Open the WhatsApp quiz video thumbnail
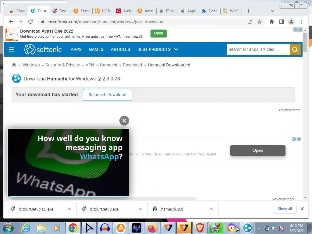The height and width of the screenshot is (234, 312). click(68, 163)
